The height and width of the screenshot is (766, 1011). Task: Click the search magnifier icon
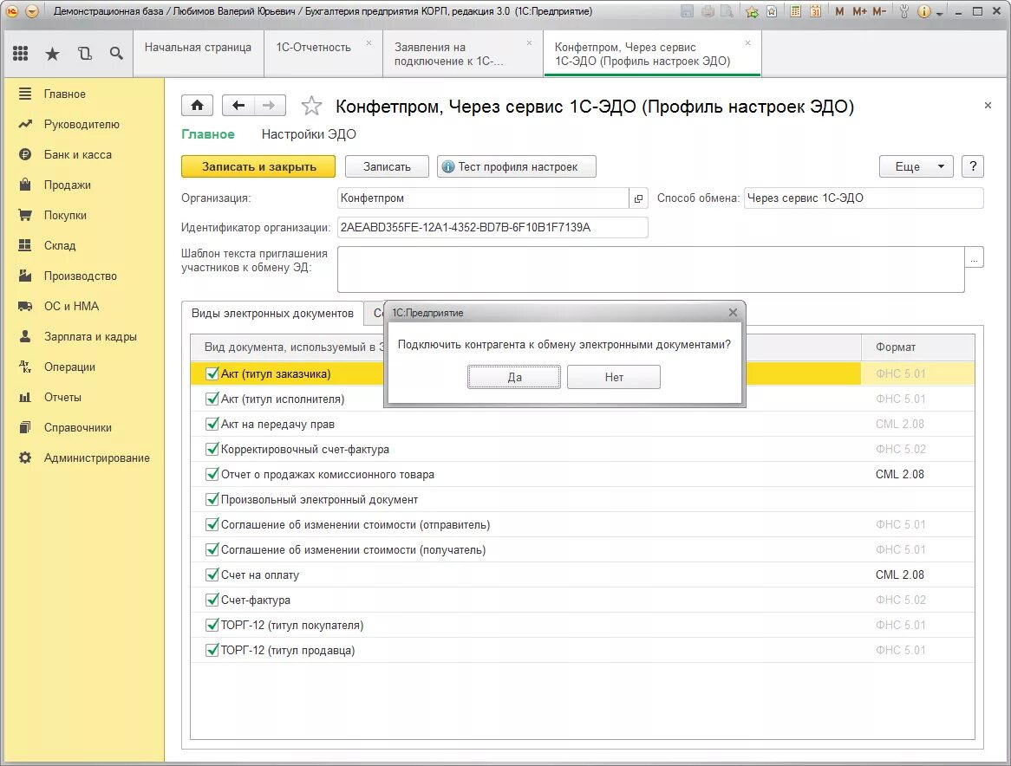tap(116, 54)
